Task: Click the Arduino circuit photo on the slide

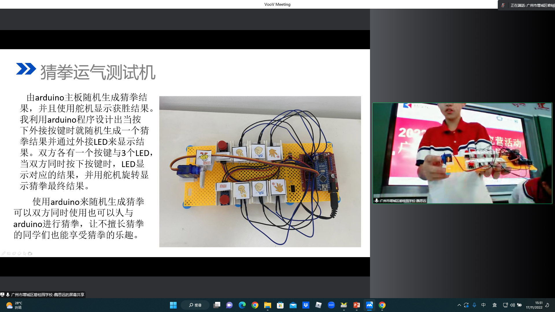Action: 260,172
